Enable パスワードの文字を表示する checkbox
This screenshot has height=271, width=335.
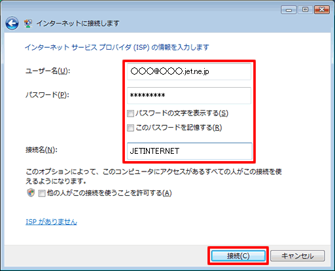pyautogui.click(x=130, y=113)
